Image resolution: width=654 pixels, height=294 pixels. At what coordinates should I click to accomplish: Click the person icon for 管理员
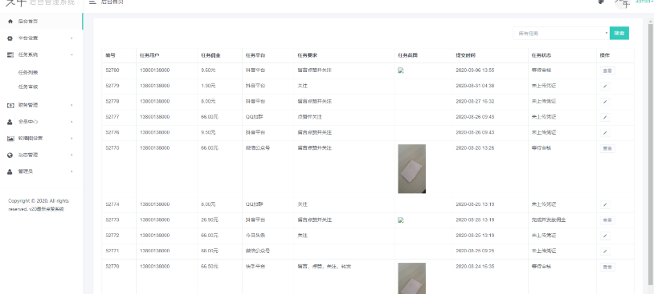coord(10,171)
